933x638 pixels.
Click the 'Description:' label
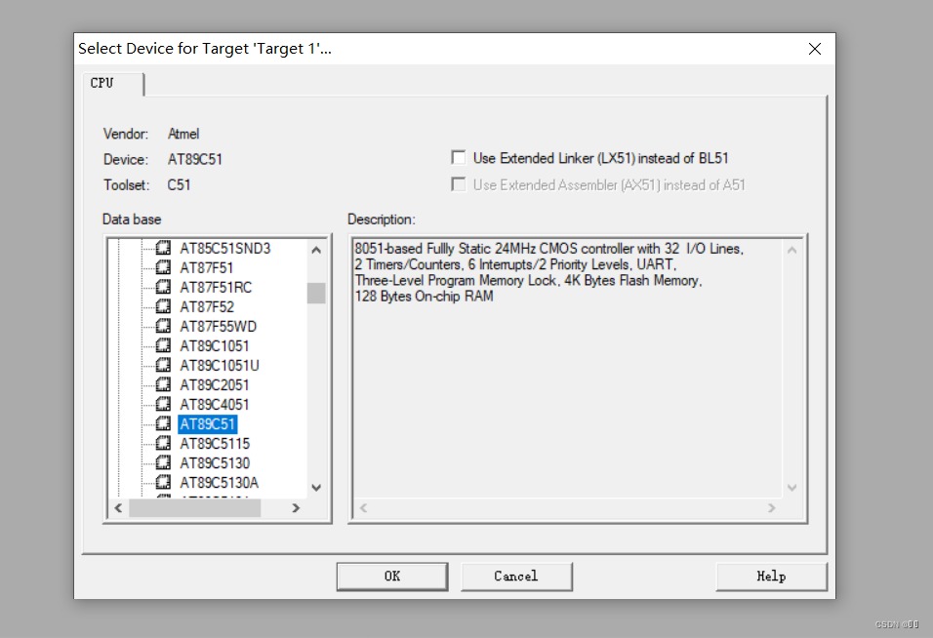(x=382, y=219)
